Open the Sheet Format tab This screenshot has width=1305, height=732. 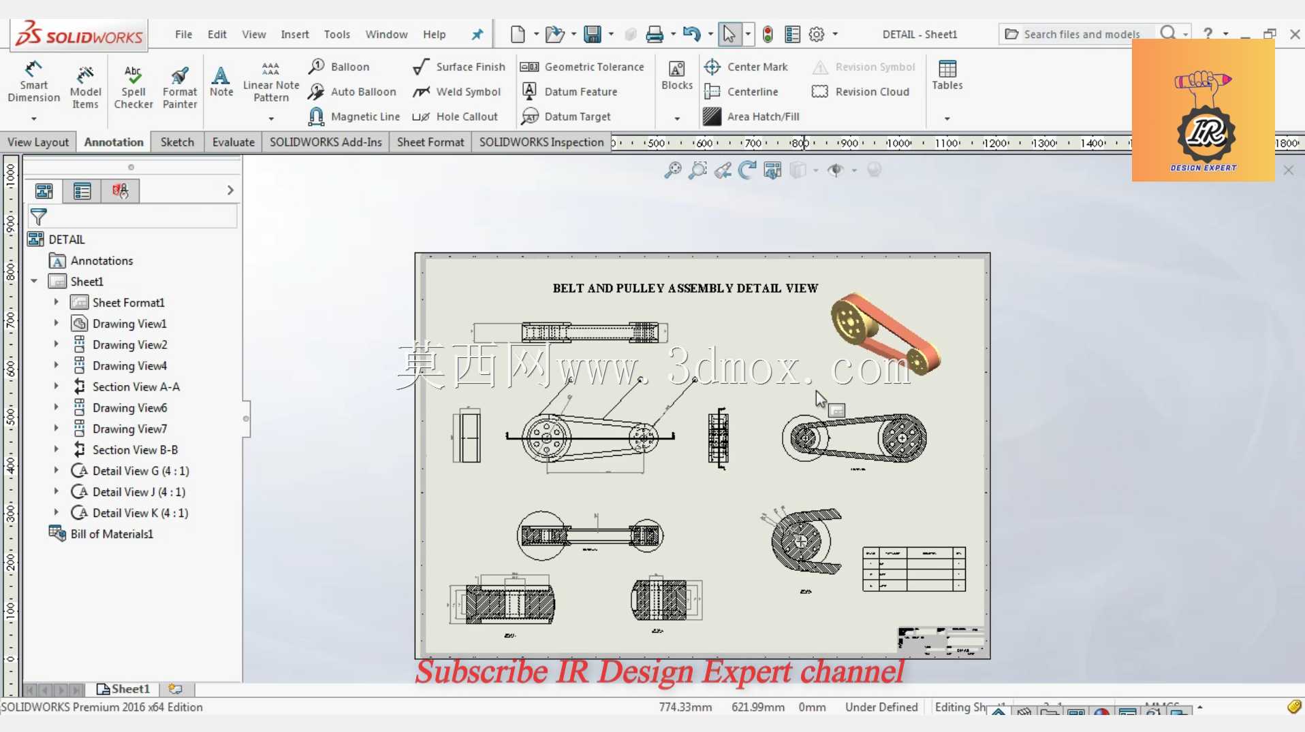coord(430,142)
